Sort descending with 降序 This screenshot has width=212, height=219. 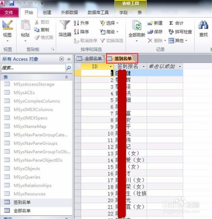[x=81, y=32]
